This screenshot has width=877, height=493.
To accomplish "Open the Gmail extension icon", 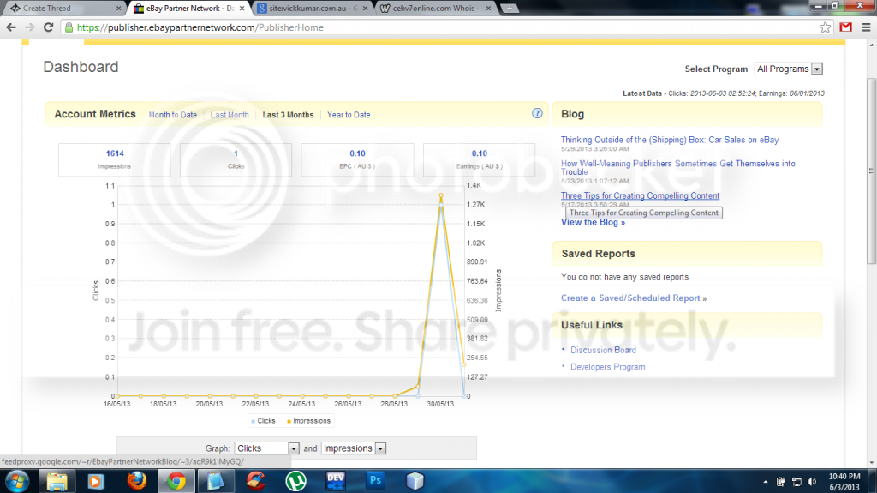I will point(845,27).
